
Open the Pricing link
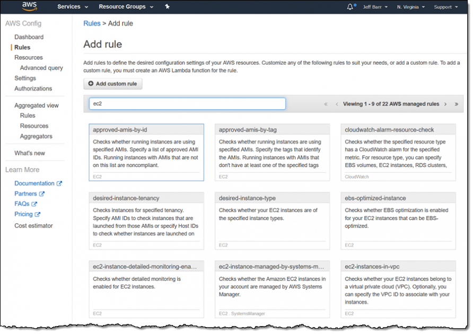[23, 214]
